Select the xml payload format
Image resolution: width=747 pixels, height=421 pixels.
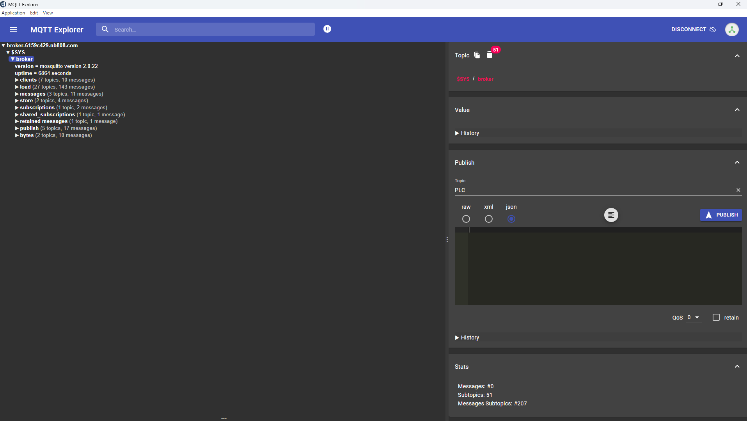tap(488, 219)
